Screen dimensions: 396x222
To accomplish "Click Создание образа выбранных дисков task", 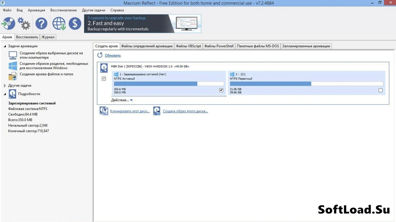I will pos(51,55).
